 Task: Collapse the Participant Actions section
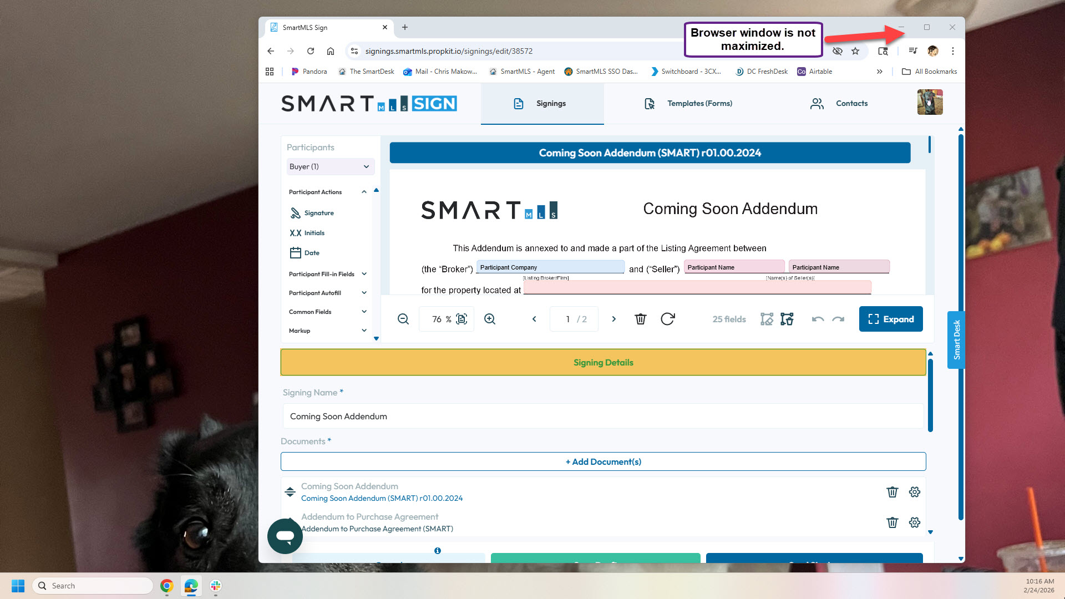tap(364, 192)
